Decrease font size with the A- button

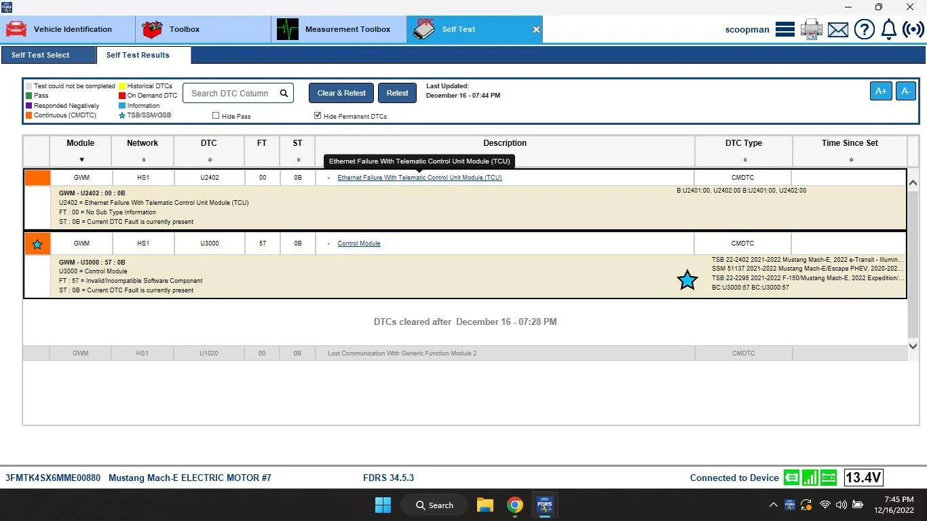point(906,91)
